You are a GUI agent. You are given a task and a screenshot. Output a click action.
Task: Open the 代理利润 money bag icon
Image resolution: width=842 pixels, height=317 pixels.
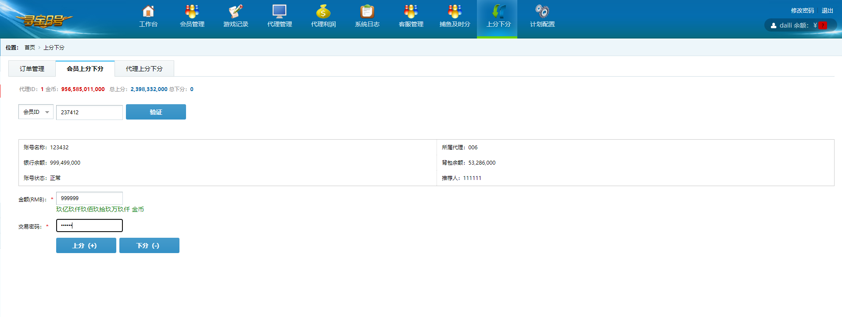(x=323, y=12)
